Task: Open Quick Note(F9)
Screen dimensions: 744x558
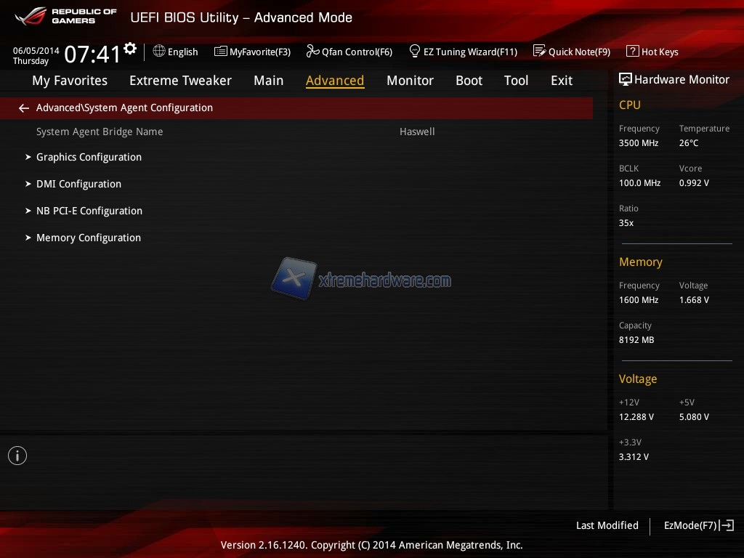Action: click(572, 52)
